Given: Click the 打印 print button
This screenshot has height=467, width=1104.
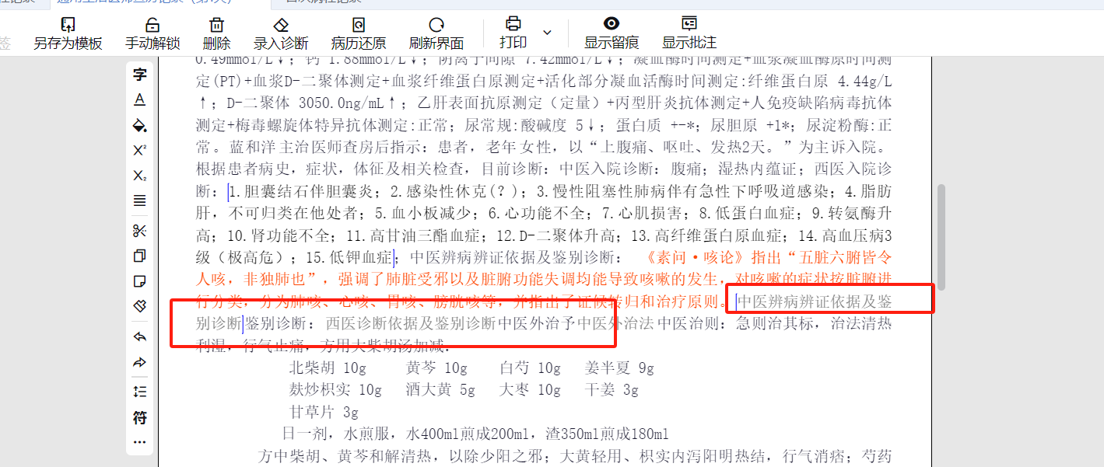Looking at the screenshot, I should click(x=513, y=33).
